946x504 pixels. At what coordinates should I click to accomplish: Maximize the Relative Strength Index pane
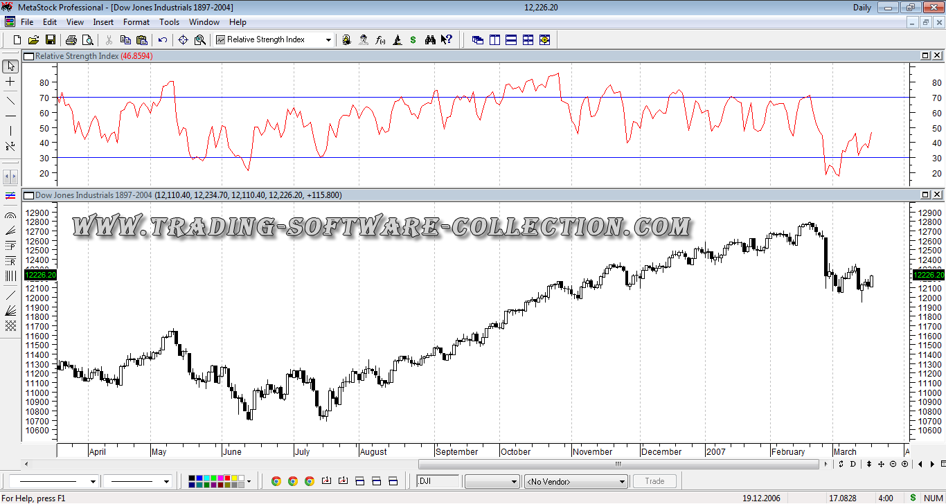tap(925, 55)
